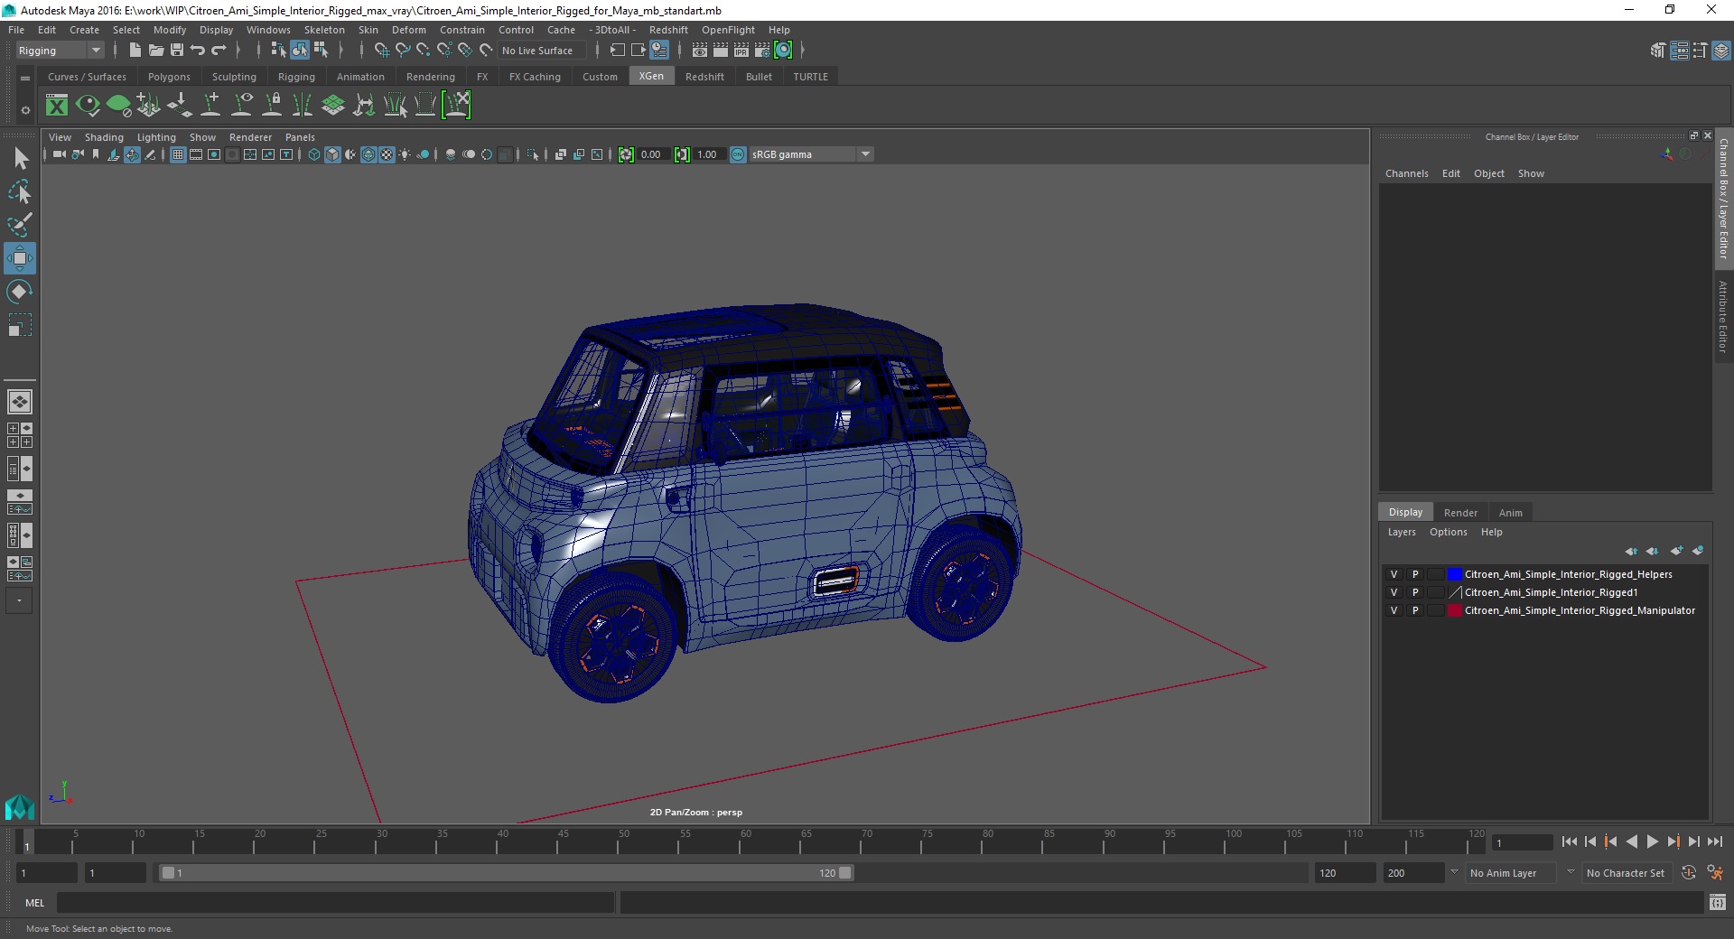Click the MEL command input field
This screenshot has height=939, width=1734.
[x=335, y=902]
